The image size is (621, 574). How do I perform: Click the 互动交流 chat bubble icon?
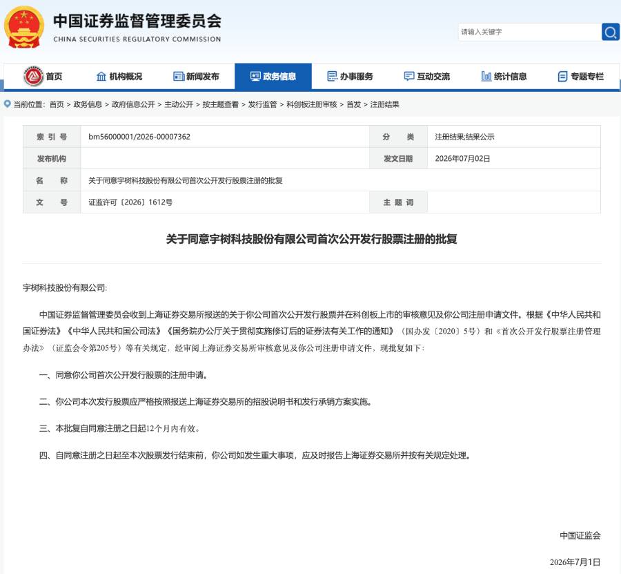(409, 76)
